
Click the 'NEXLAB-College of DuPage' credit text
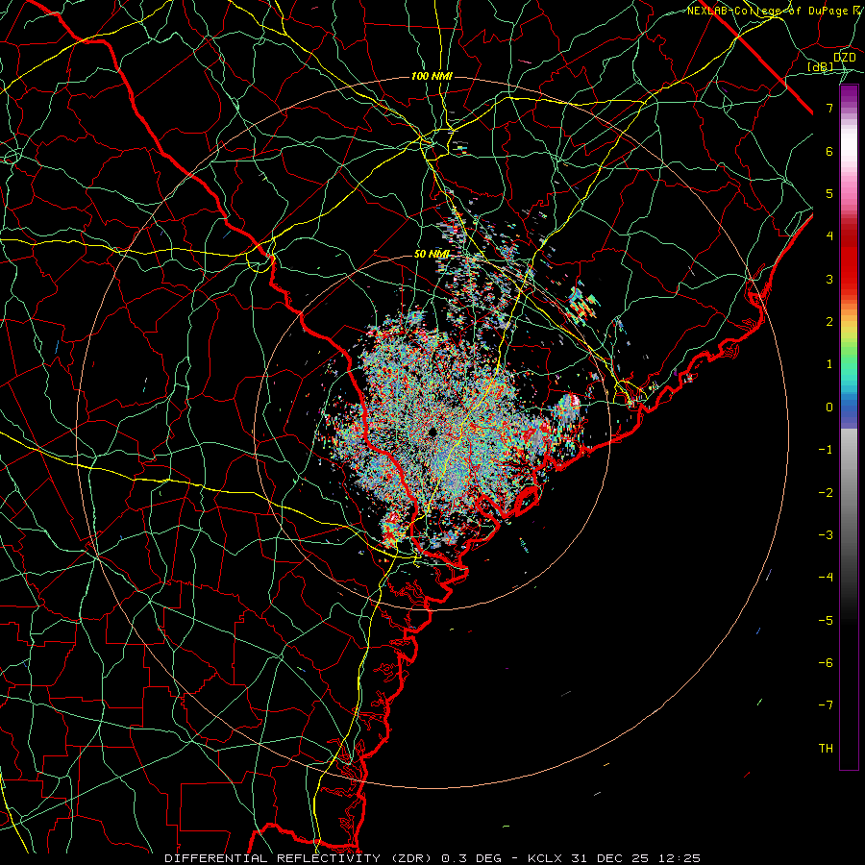[767, 11]
